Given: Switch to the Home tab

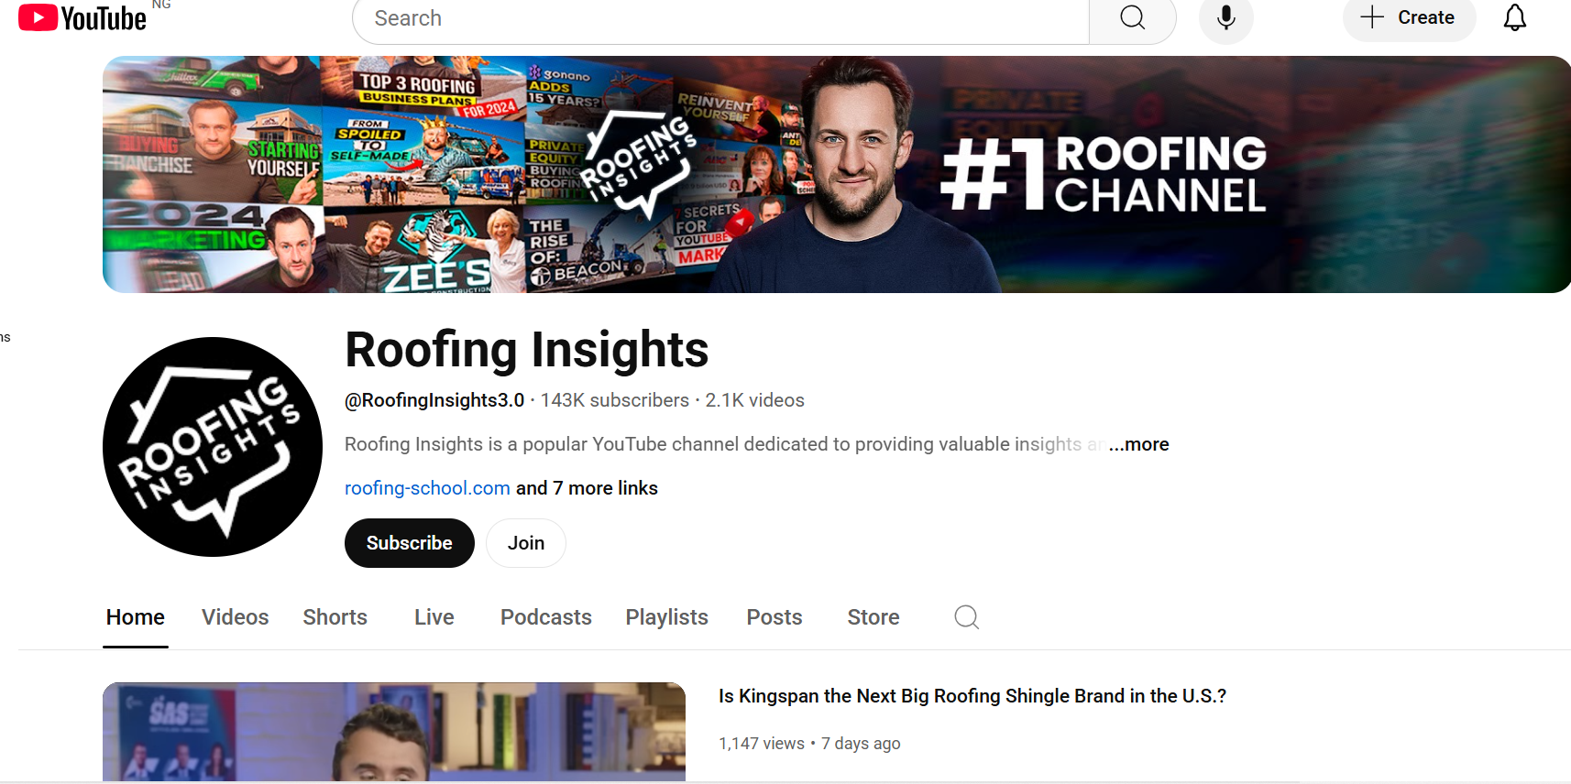Looking at the screenshot, I should (136, 617).
